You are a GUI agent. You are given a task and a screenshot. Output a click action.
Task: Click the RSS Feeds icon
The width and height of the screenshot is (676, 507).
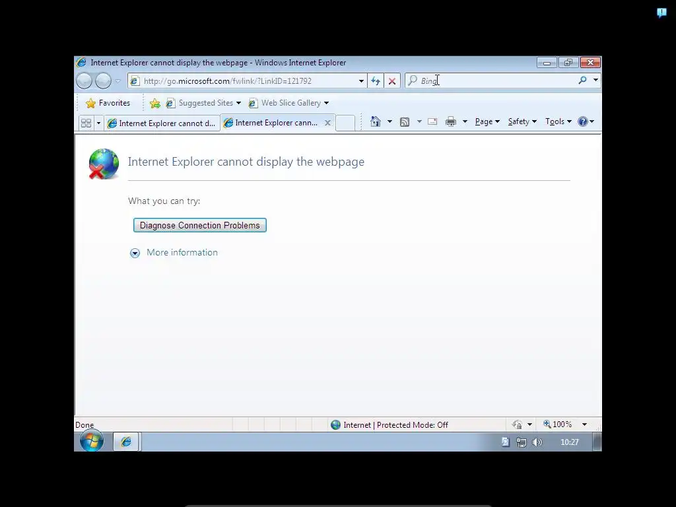tap(405, 122)
